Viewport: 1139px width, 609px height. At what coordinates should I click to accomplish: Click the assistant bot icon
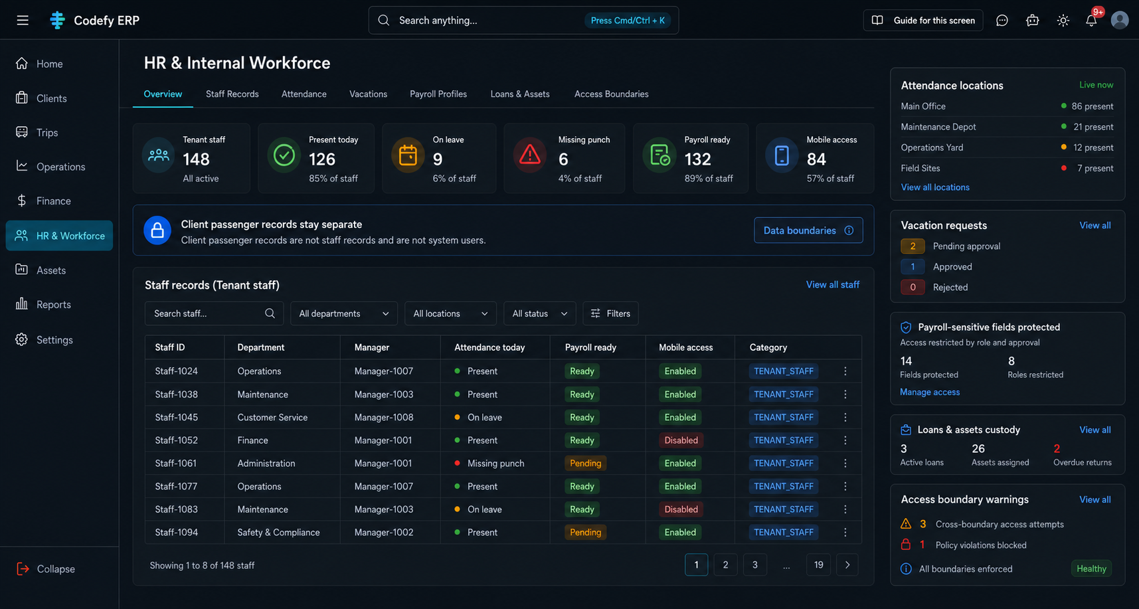click(x=1032, y=21)
